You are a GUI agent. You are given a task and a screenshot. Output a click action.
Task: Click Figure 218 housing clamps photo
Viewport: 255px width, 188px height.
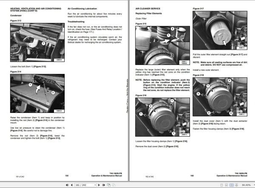220,97
